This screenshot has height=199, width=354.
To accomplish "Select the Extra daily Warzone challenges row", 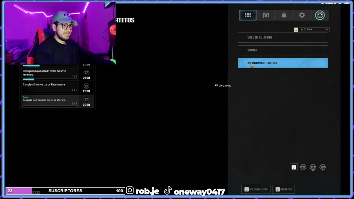I will [x=58, y=101].
